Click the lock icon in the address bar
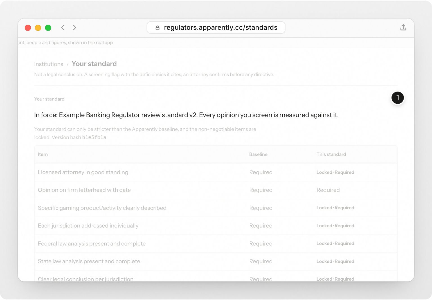Viewport: 432px width, 300px height. 157,28
